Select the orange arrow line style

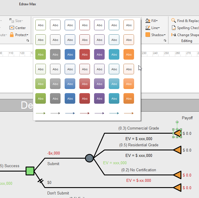pyautogui.click(x=129, y=113)
